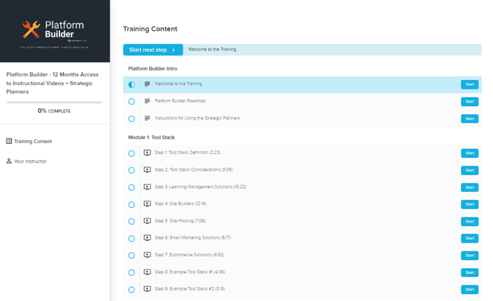Open Step 5: Site Hosting (7:06) title
Viewport: 493px width, 301px height.
(180, 221)
